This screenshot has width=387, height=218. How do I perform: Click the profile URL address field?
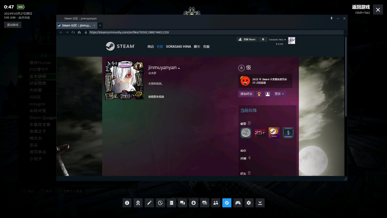tap(216, 32)
